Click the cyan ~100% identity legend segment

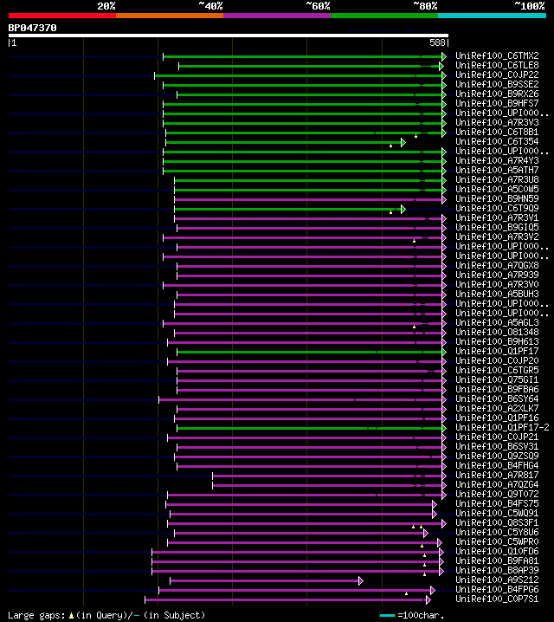[493, 16]
